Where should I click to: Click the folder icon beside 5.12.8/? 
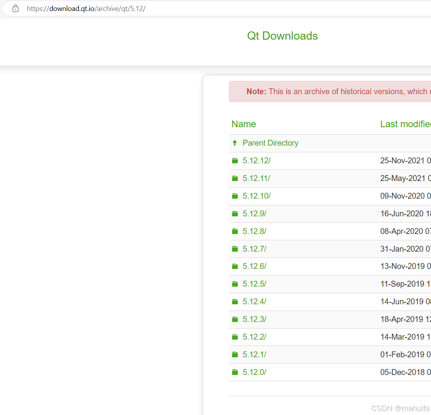235,231
